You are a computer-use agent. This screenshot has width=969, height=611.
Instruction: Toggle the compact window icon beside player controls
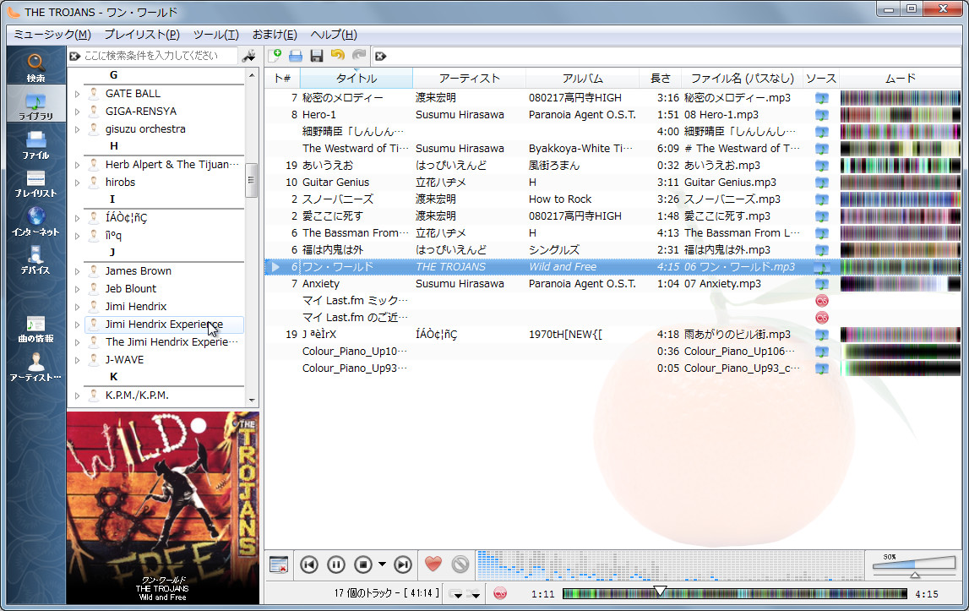click(x=279, y=565)
